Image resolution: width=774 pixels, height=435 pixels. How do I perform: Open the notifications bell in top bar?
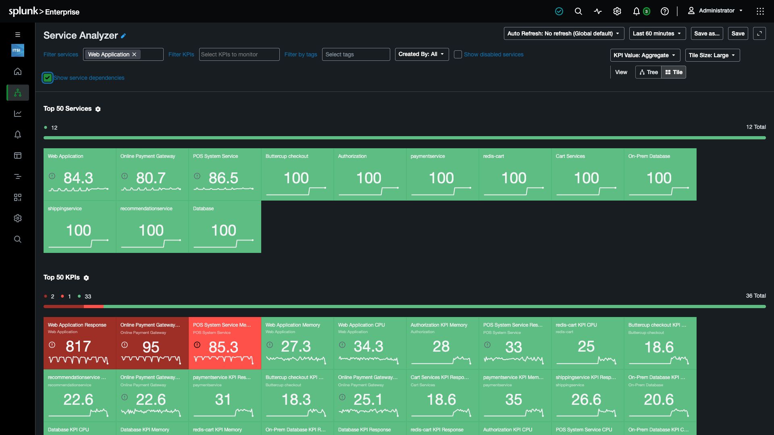point(637,11)
